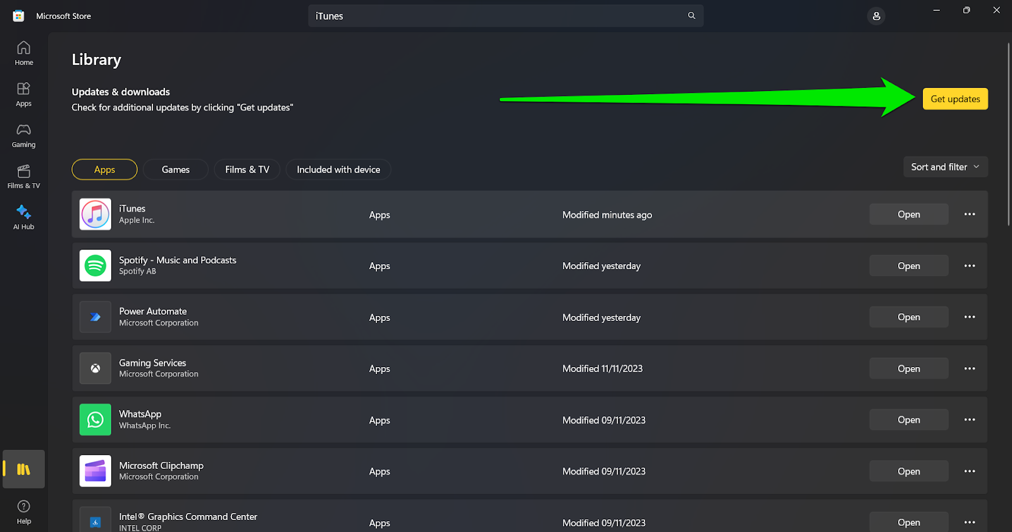
Task: Select the Games filter tab
Action: tap(176, 169)
